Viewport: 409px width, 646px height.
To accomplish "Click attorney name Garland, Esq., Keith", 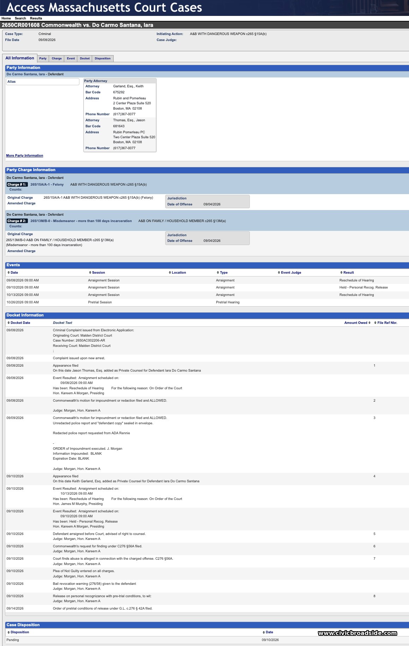I will click(x=128, y=86).
